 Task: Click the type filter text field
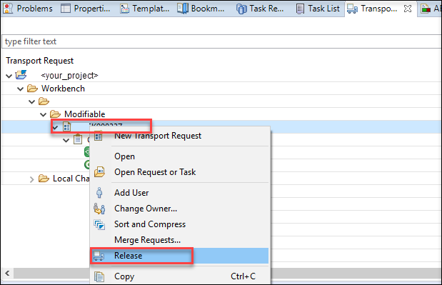pos(221,41)
